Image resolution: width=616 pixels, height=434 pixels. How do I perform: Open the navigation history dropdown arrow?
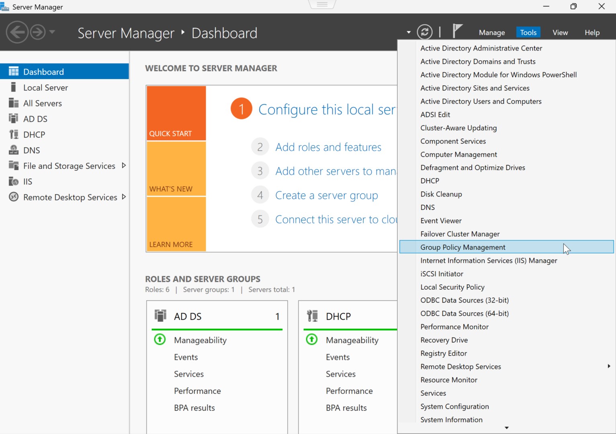click(x=52, y=32)
